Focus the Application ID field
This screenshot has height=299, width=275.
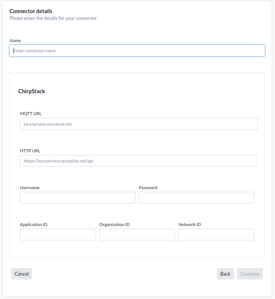click(x=58, y=235)
